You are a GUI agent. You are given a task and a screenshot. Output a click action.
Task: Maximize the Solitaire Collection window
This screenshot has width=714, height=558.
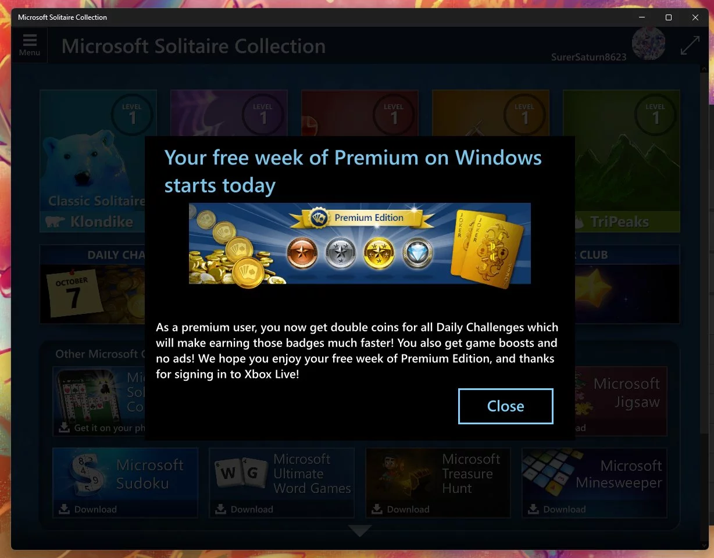coord(669,17)
